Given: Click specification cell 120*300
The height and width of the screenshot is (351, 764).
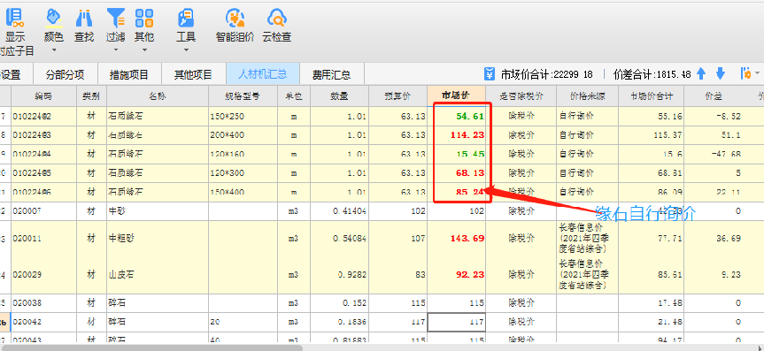Looking at the screenshot, I should click(243, 173).
